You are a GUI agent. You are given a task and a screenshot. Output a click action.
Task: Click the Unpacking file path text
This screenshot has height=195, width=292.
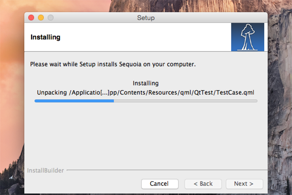point(146,92)
